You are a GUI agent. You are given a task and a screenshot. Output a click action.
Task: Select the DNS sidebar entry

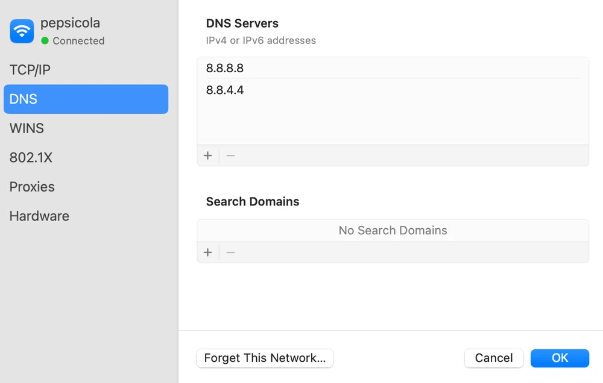point(23,99)
